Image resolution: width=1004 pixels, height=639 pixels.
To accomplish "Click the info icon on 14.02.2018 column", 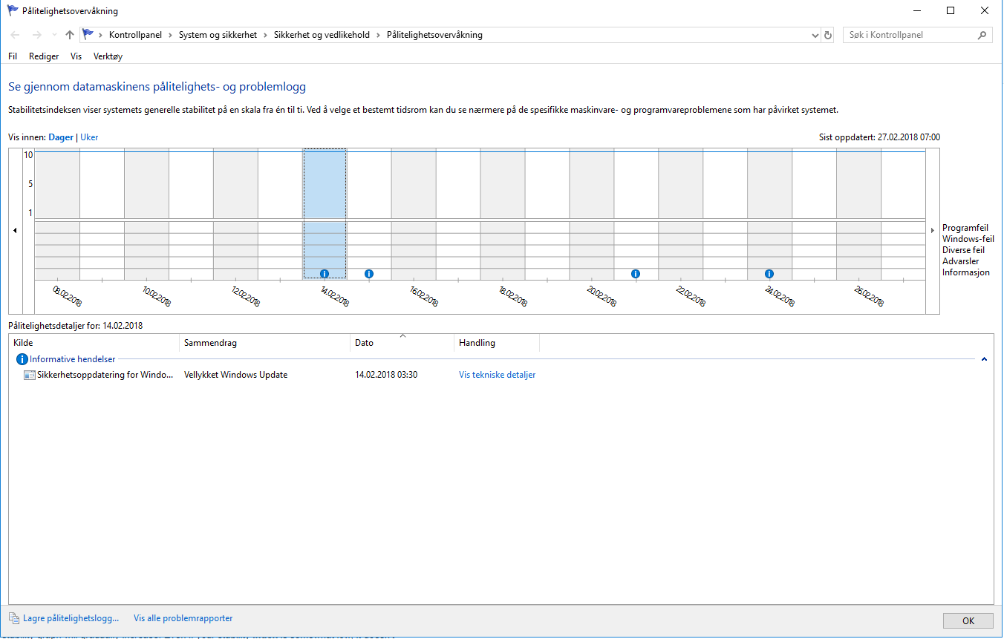I will click(x=325, y=274).
